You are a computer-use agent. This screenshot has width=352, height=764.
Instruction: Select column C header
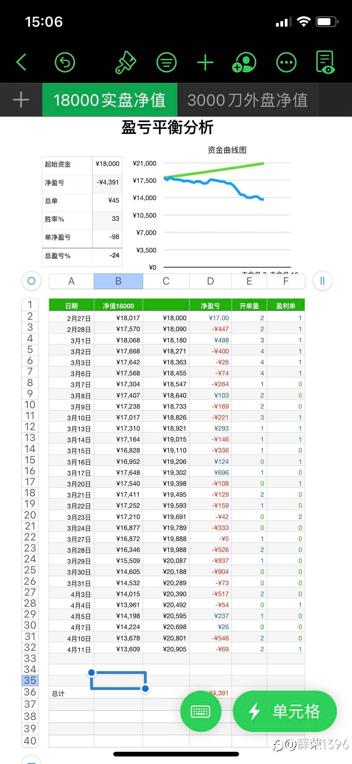[x=166, y=281]
